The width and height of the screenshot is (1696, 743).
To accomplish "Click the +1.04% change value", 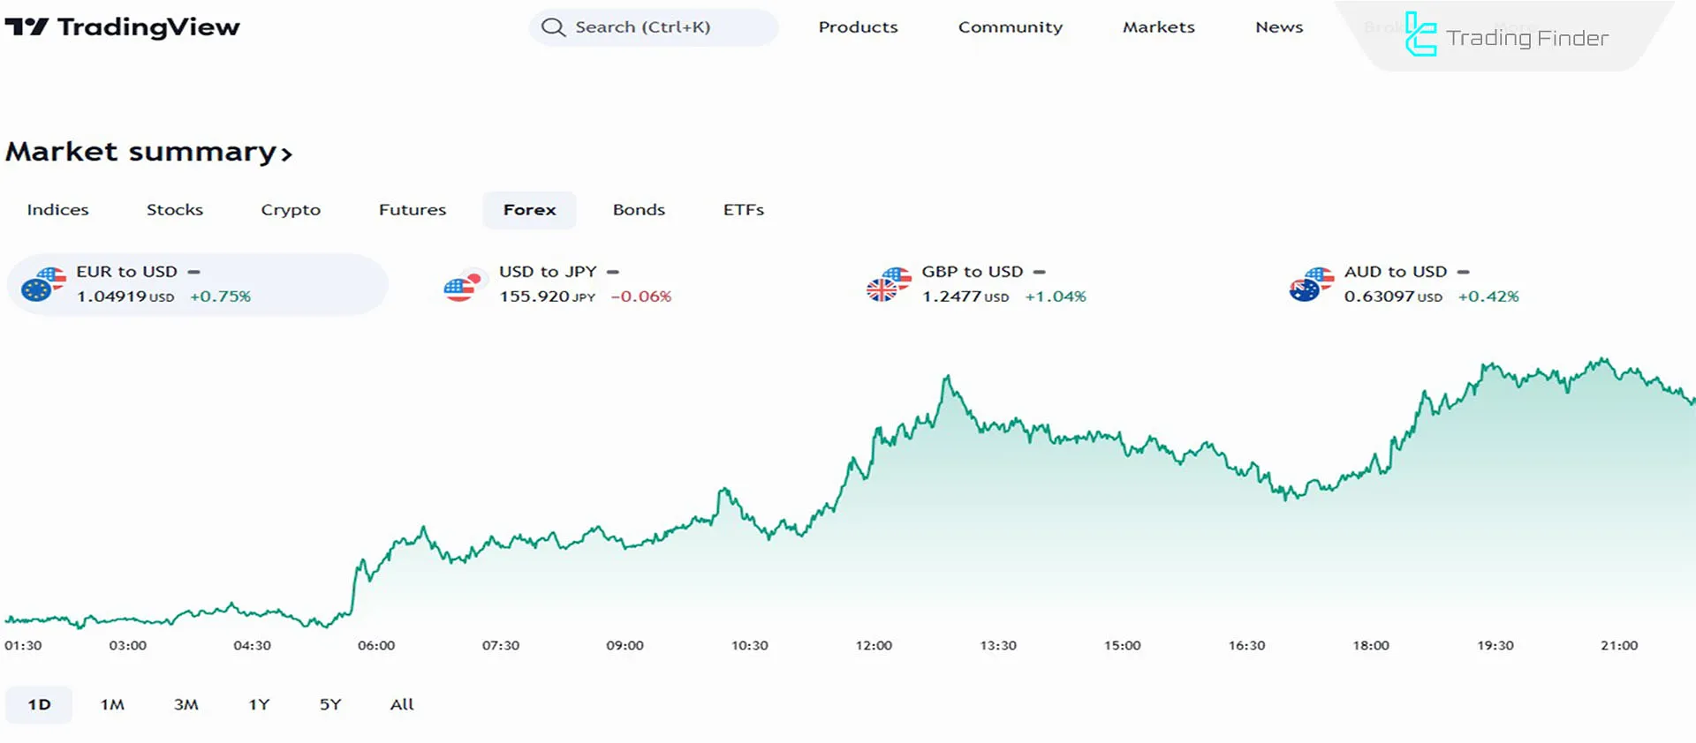I will coord(1056,296).
